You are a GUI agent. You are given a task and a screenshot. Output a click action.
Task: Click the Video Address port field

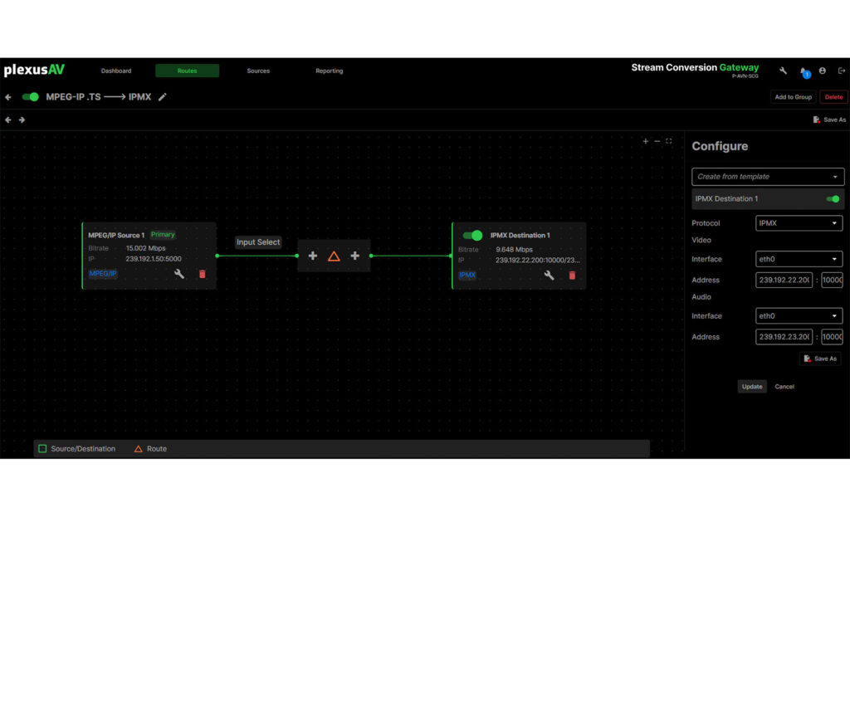tap(832, 281)
